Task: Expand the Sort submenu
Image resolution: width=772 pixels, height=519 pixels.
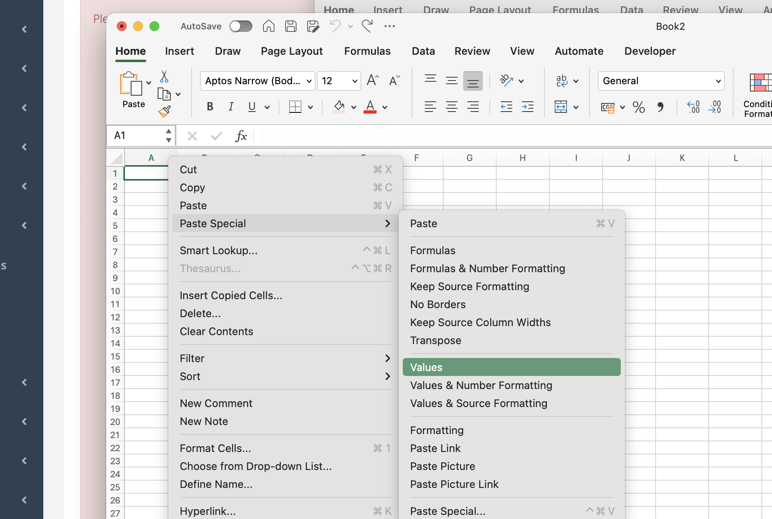Action: coord(285,376)
